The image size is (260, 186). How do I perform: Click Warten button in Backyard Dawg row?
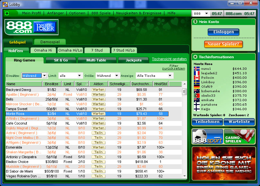[99, 90]
